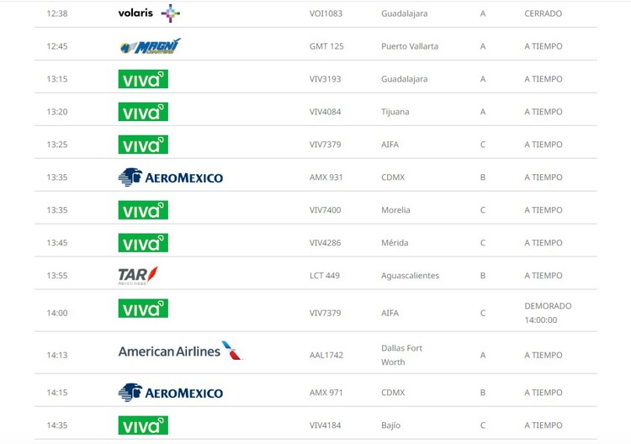Click the Volaris airline logo
The height and width of the screenshot is (444, 631).
[x=149, y=13]
